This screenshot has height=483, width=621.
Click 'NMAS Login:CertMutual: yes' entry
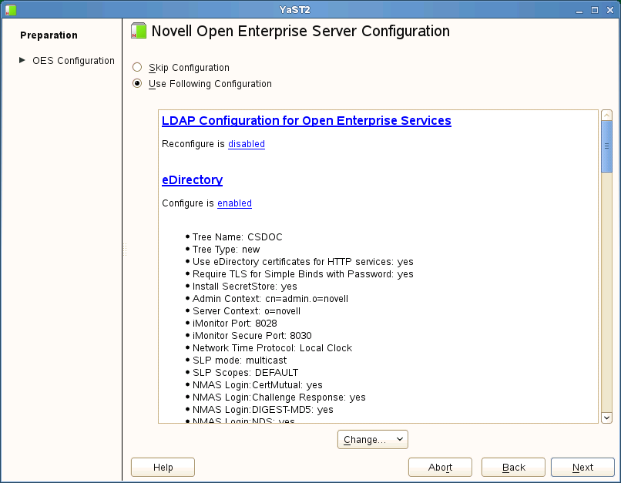(257, 385)
